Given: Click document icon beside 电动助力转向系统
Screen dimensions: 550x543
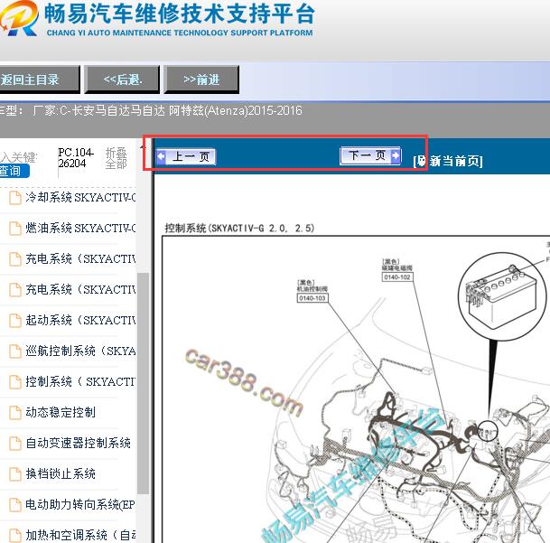Looking at the screenshot, I should 14,505.
